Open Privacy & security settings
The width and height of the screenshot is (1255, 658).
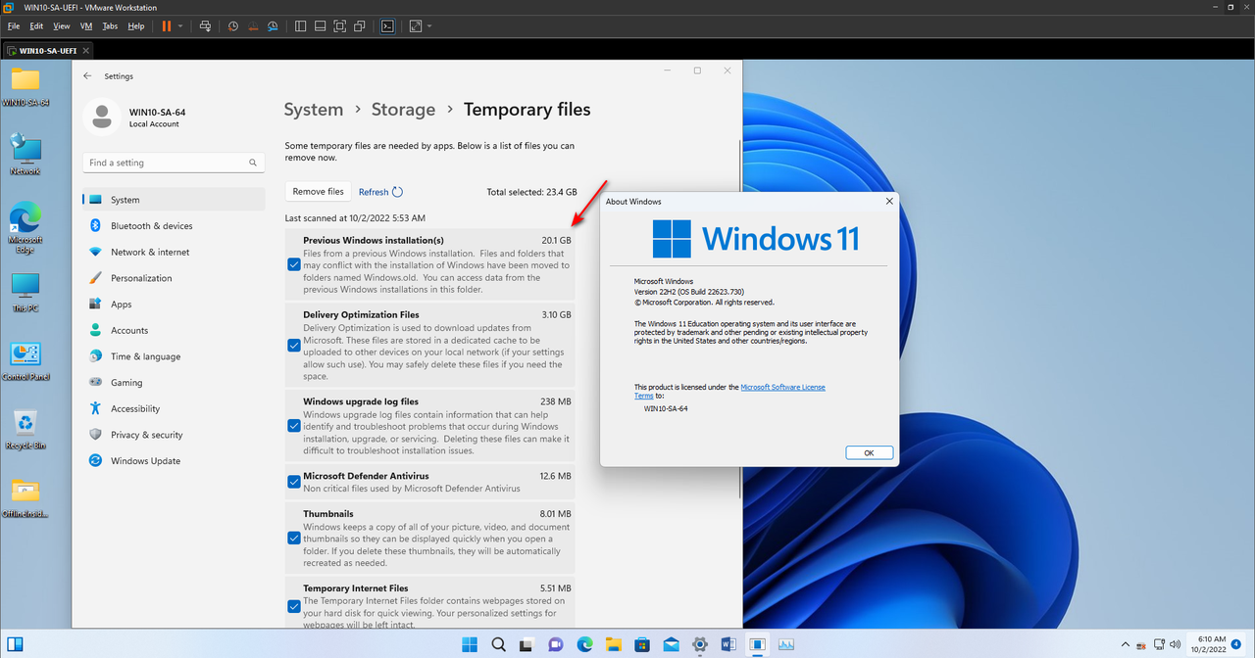click(x=174, y=435)
